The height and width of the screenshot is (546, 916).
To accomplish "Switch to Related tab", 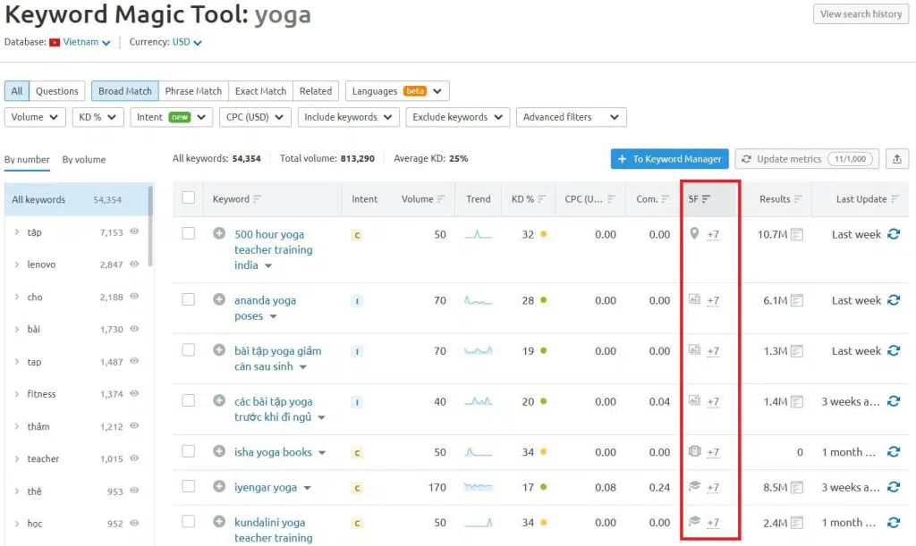I will pos(316,91).
